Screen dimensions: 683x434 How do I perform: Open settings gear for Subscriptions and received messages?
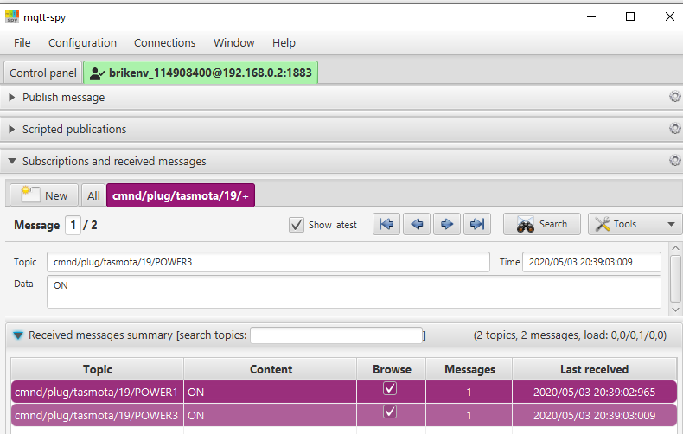[x=674, y=161]
